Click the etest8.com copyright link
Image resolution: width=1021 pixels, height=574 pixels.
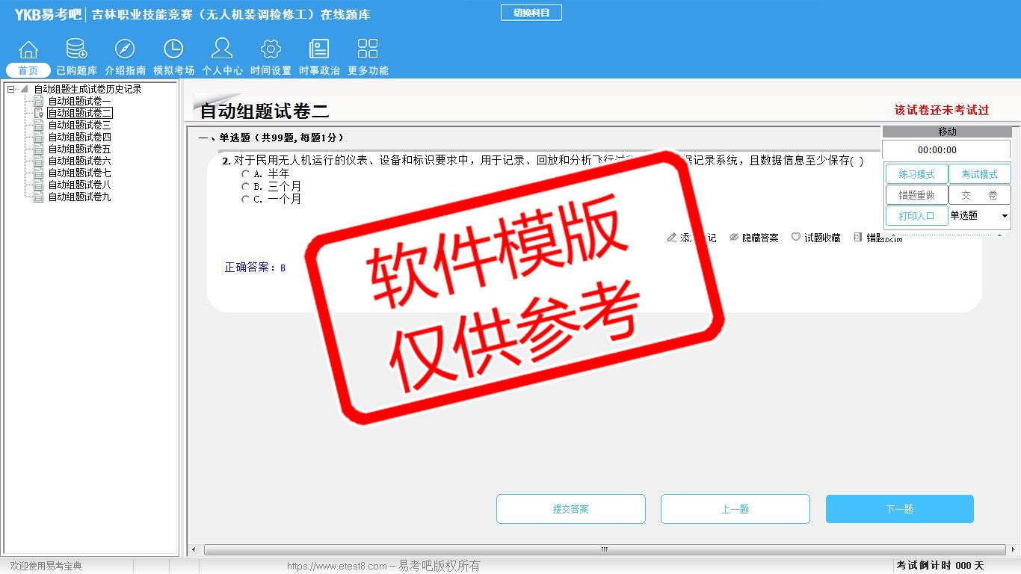pyautogui.click(x=383, y=566)
